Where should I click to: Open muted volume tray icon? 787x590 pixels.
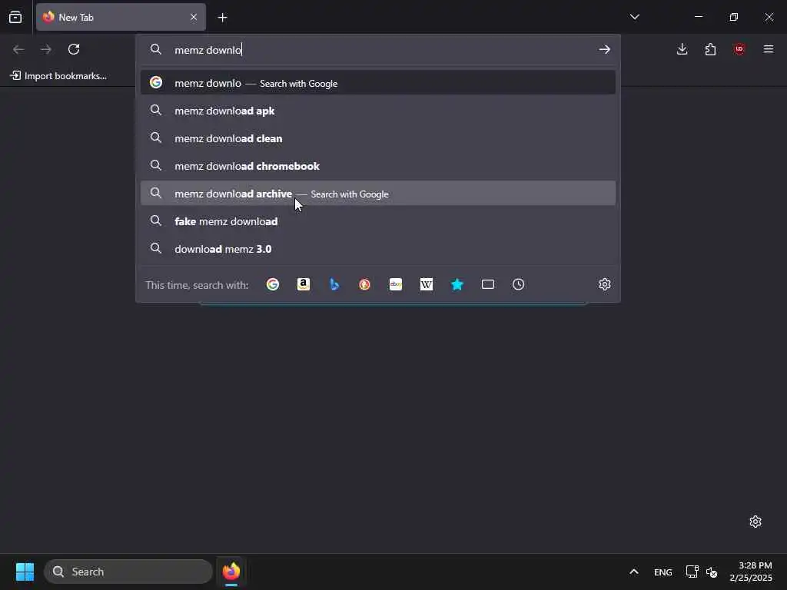tap(712, 572)
